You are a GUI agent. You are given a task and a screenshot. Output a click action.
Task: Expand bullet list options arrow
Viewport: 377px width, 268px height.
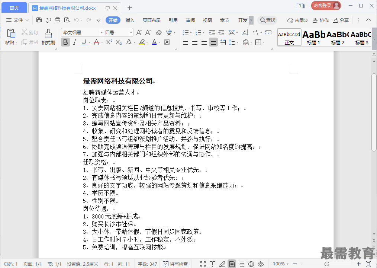(x=191, y=32)
